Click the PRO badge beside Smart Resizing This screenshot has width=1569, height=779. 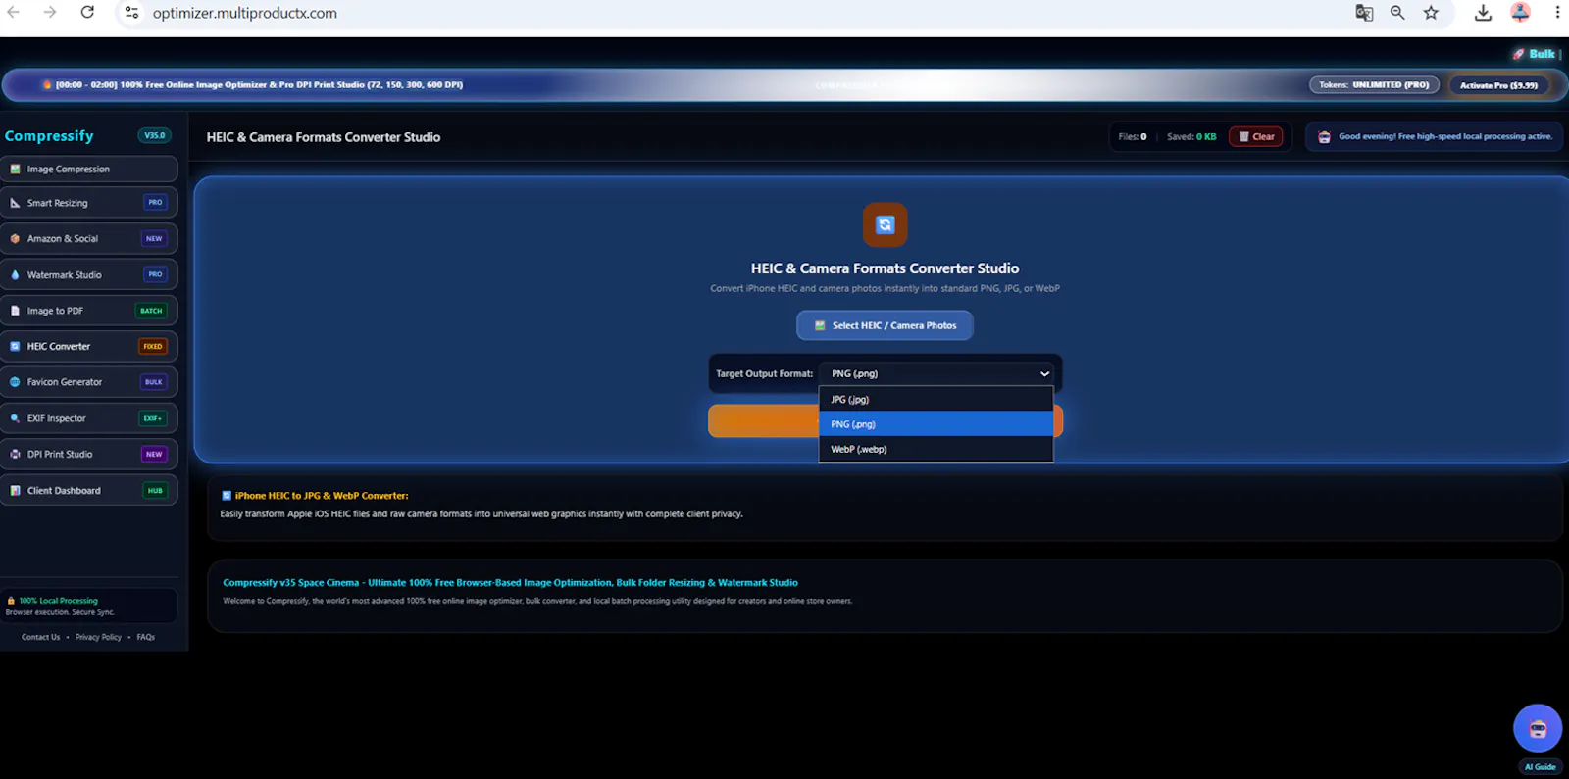[155, 202]
